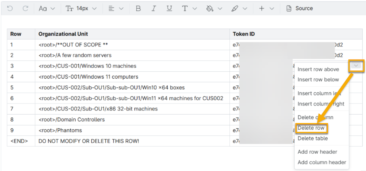
Task: Click the table row chevron menu button
Action: click(356, 66)
